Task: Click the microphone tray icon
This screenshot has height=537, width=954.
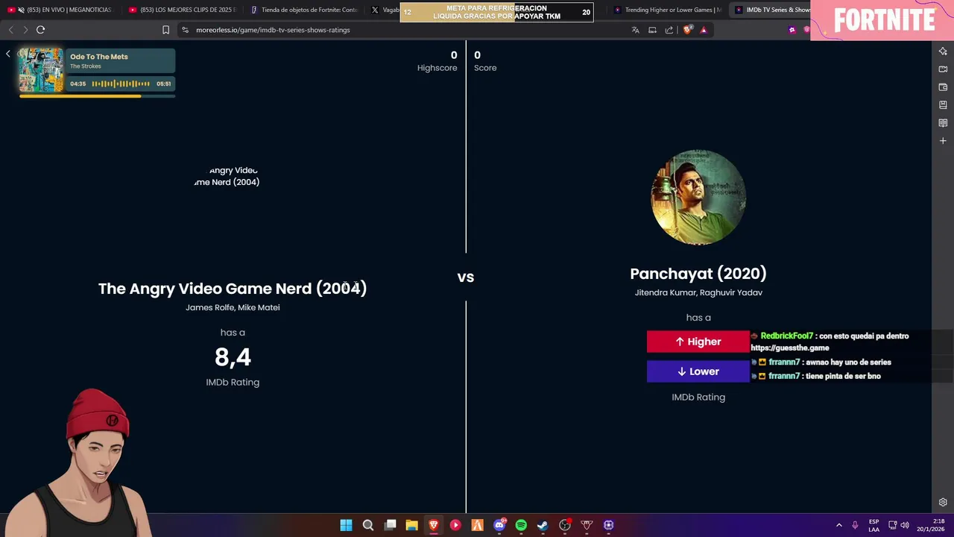Action: point(855,525)
